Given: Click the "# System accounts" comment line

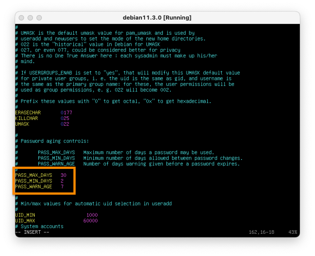Looking at the screenshot, I should 39,227.
